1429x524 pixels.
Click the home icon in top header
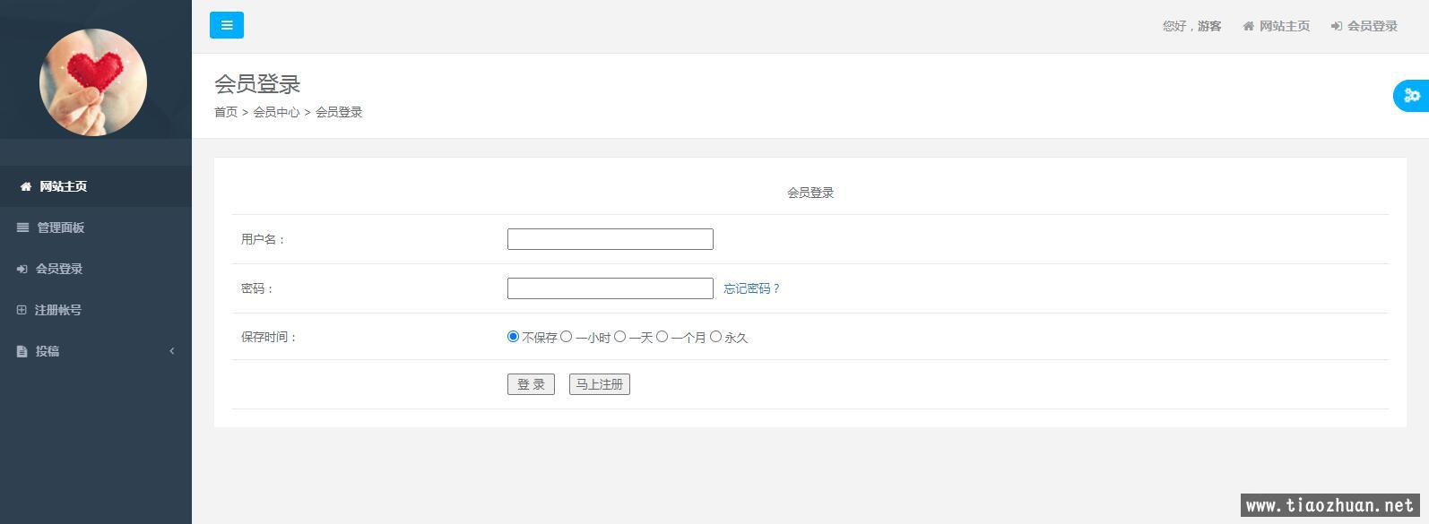1248,26
